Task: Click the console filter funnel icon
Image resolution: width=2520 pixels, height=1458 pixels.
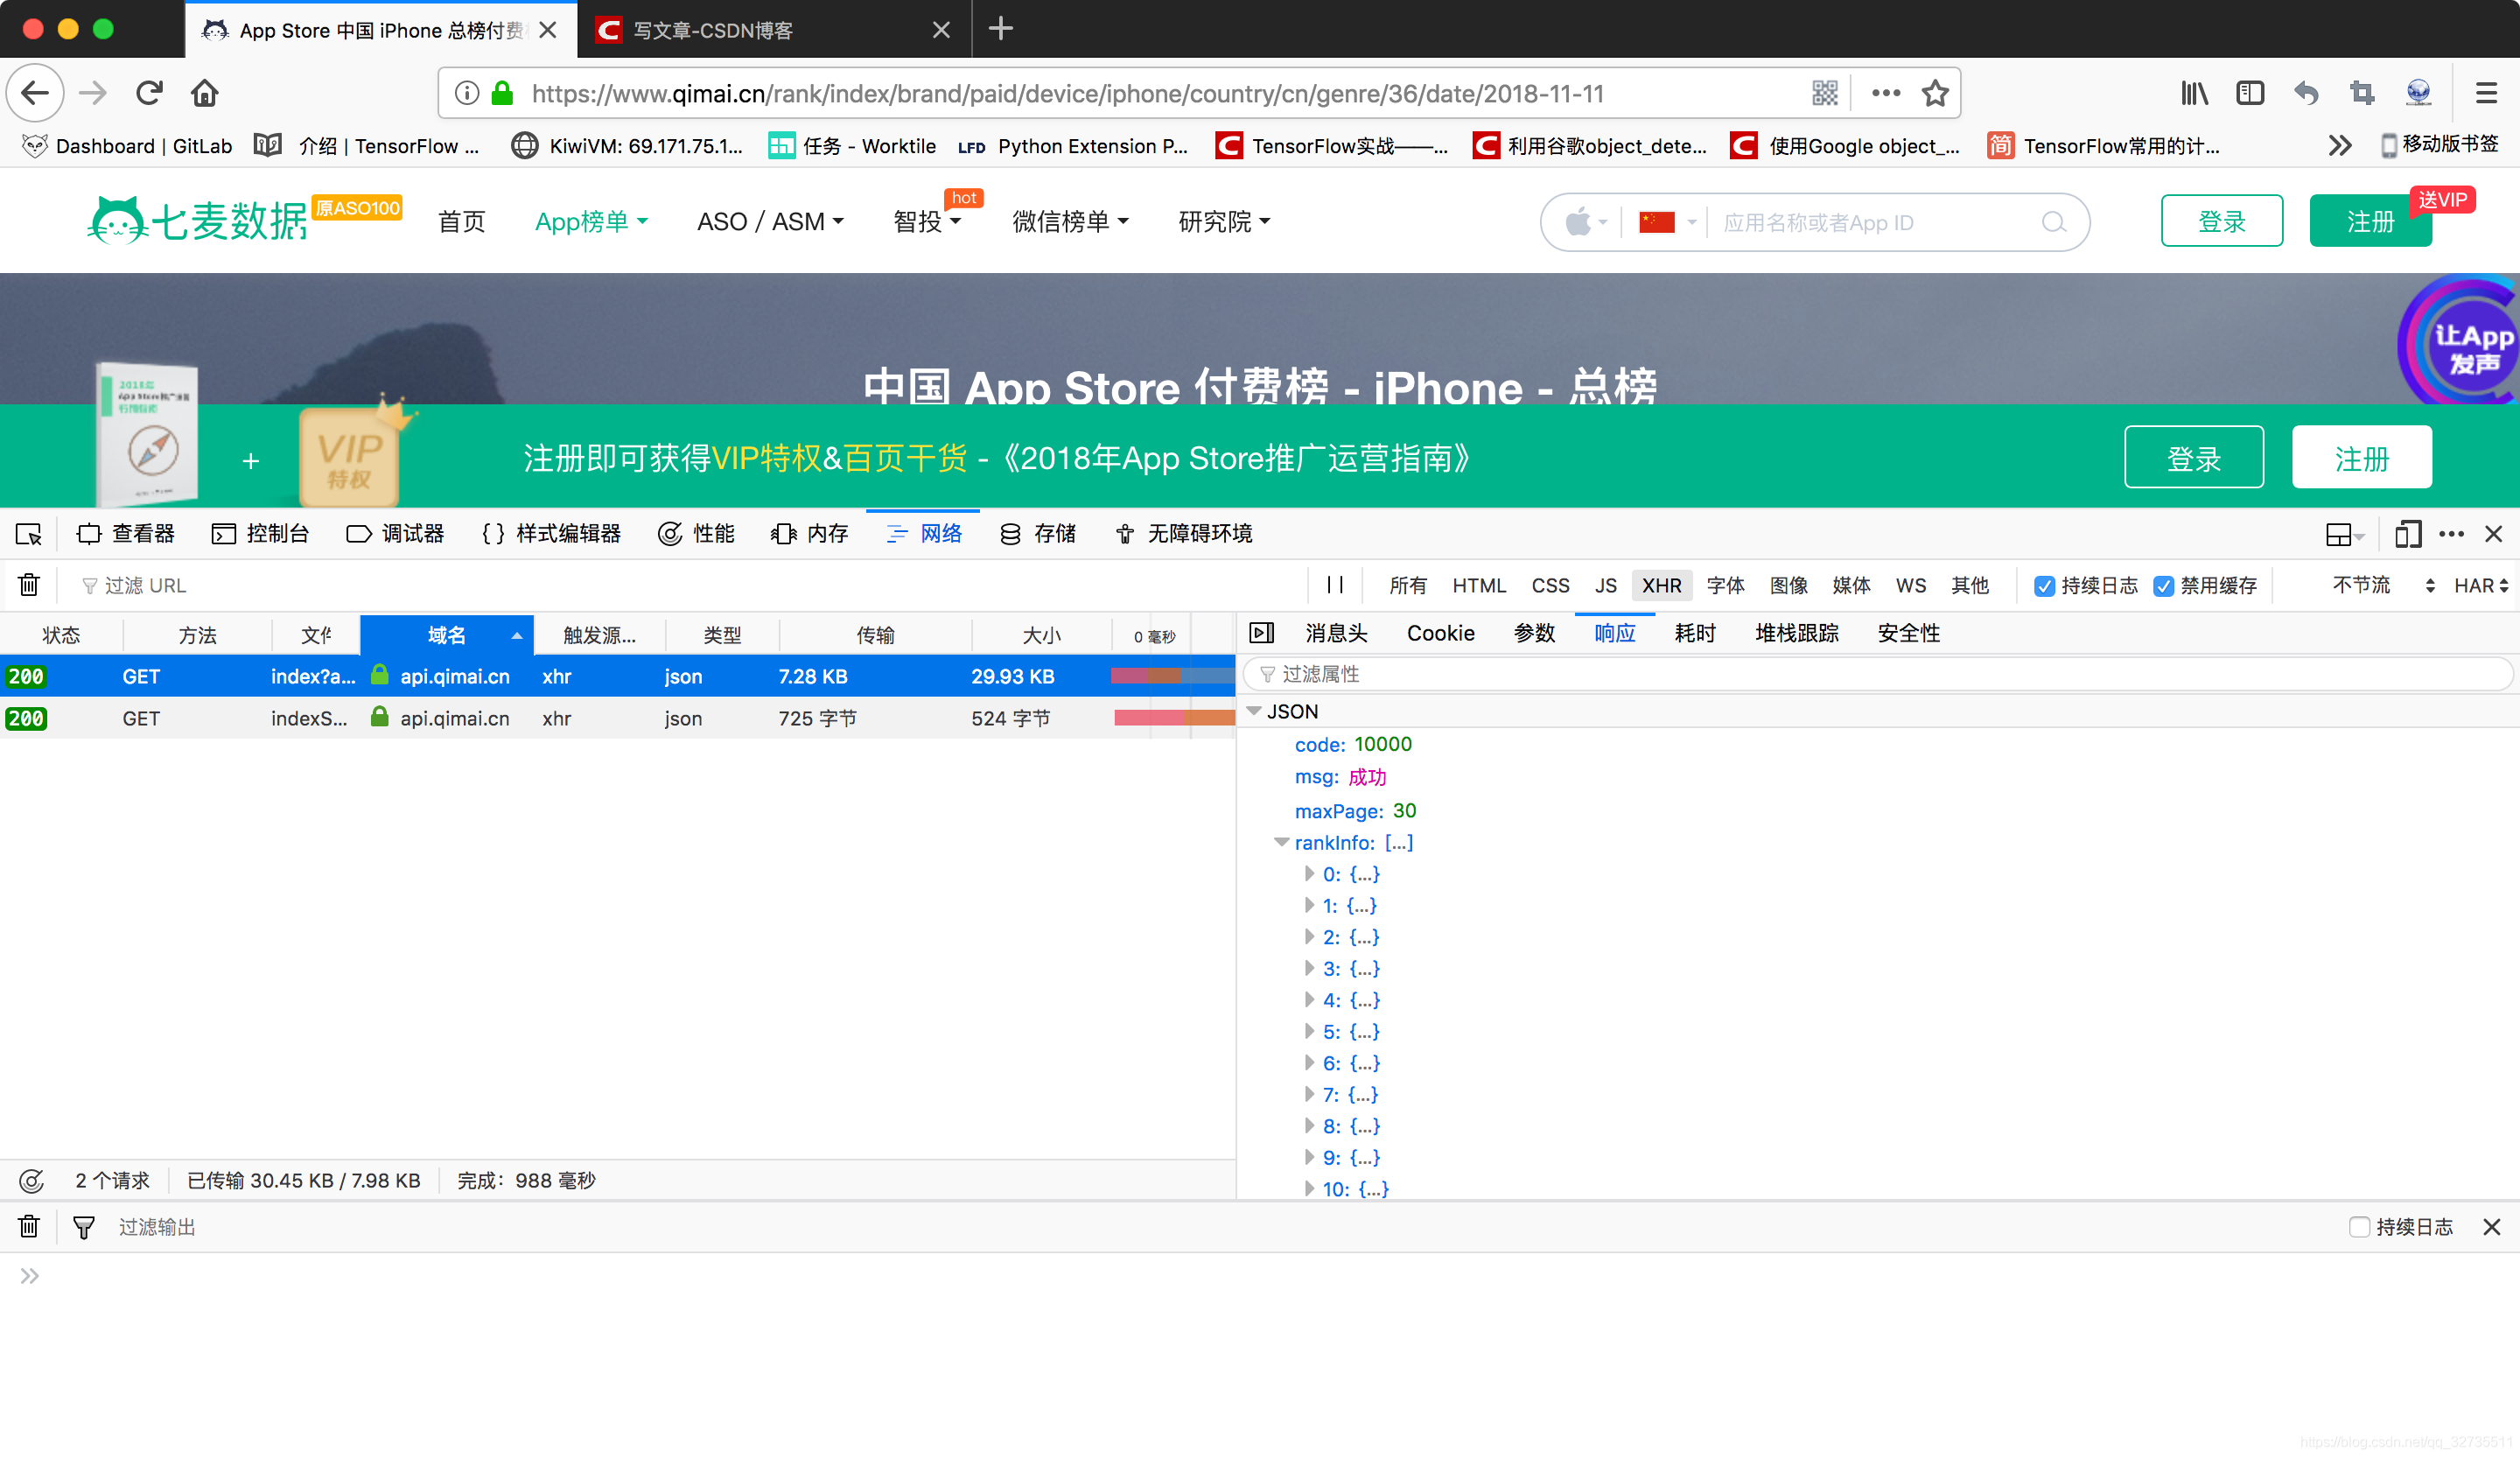Action: pos(84,1227)
